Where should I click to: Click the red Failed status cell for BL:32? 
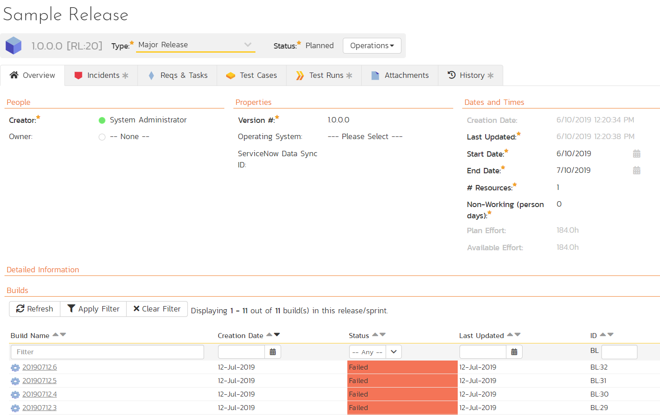(402, 367)
